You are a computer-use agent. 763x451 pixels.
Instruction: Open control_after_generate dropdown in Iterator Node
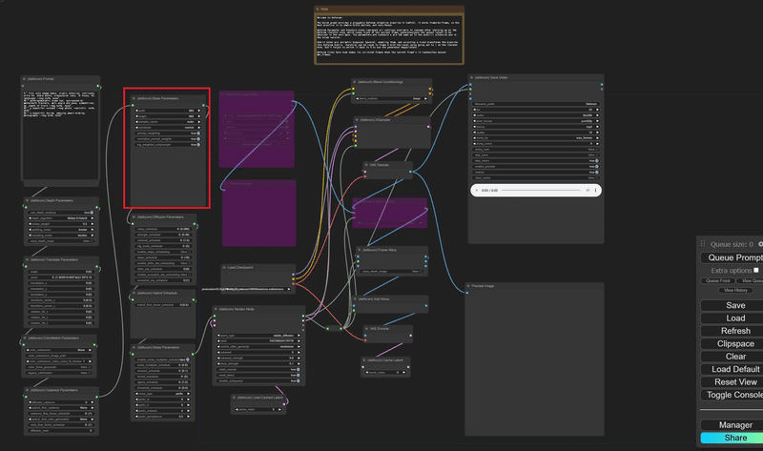(258, 347)
